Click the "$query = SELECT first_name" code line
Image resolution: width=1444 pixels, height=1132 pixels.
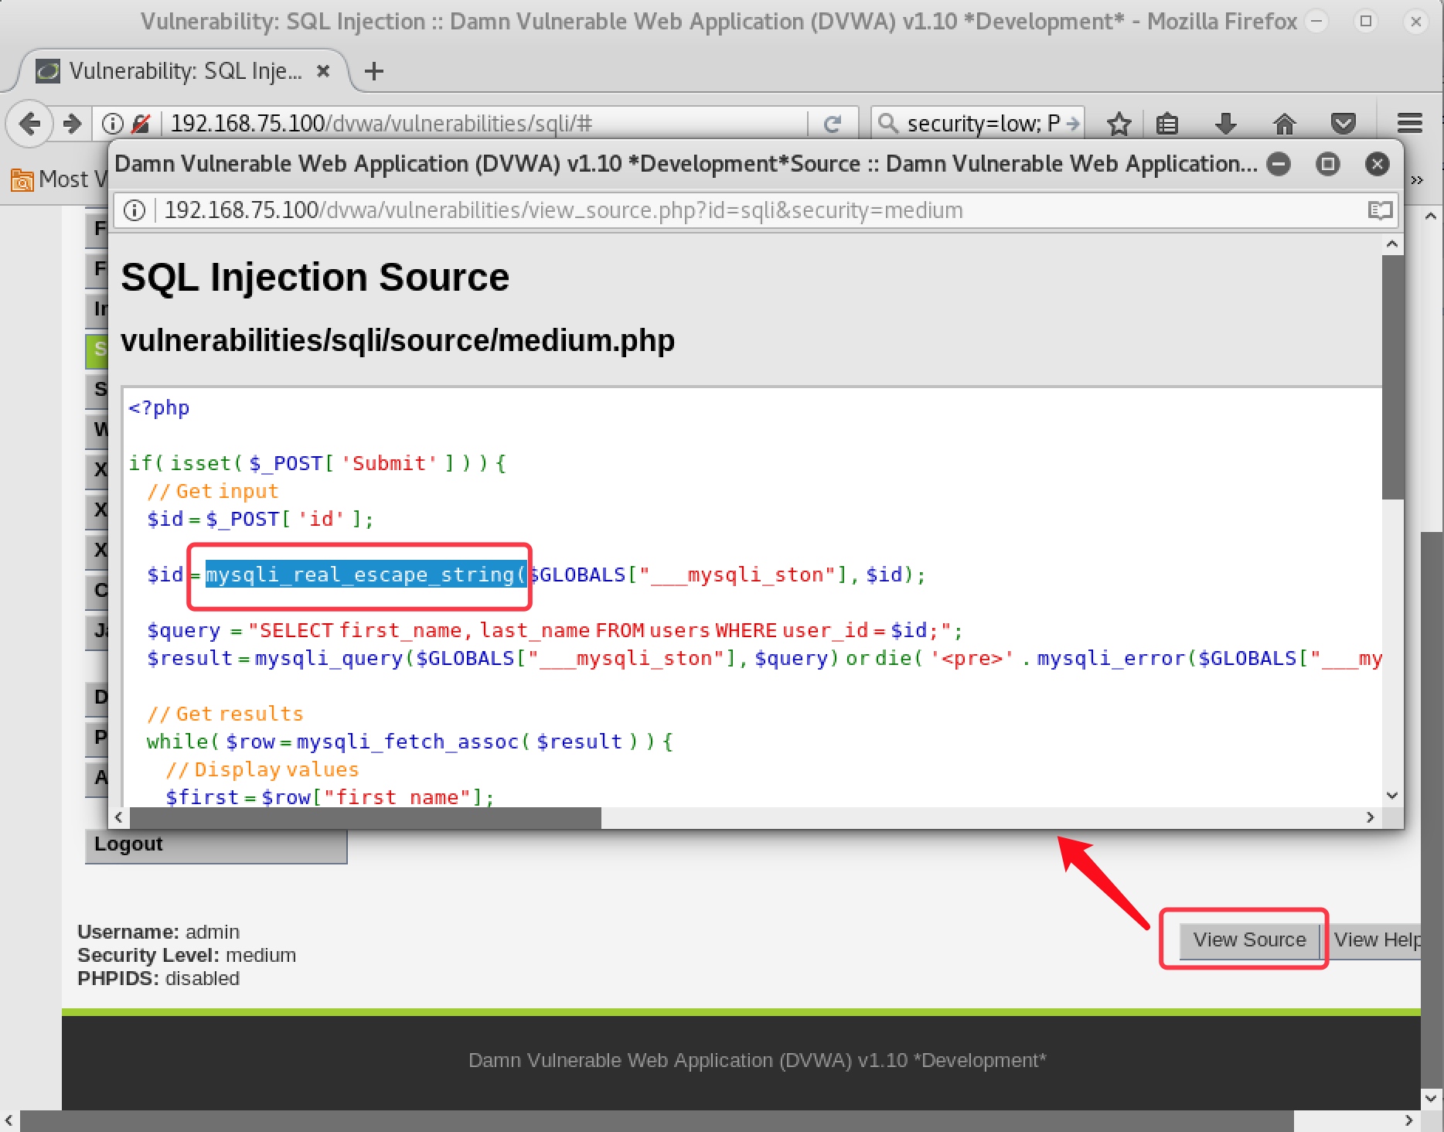[x=555, y=630]
